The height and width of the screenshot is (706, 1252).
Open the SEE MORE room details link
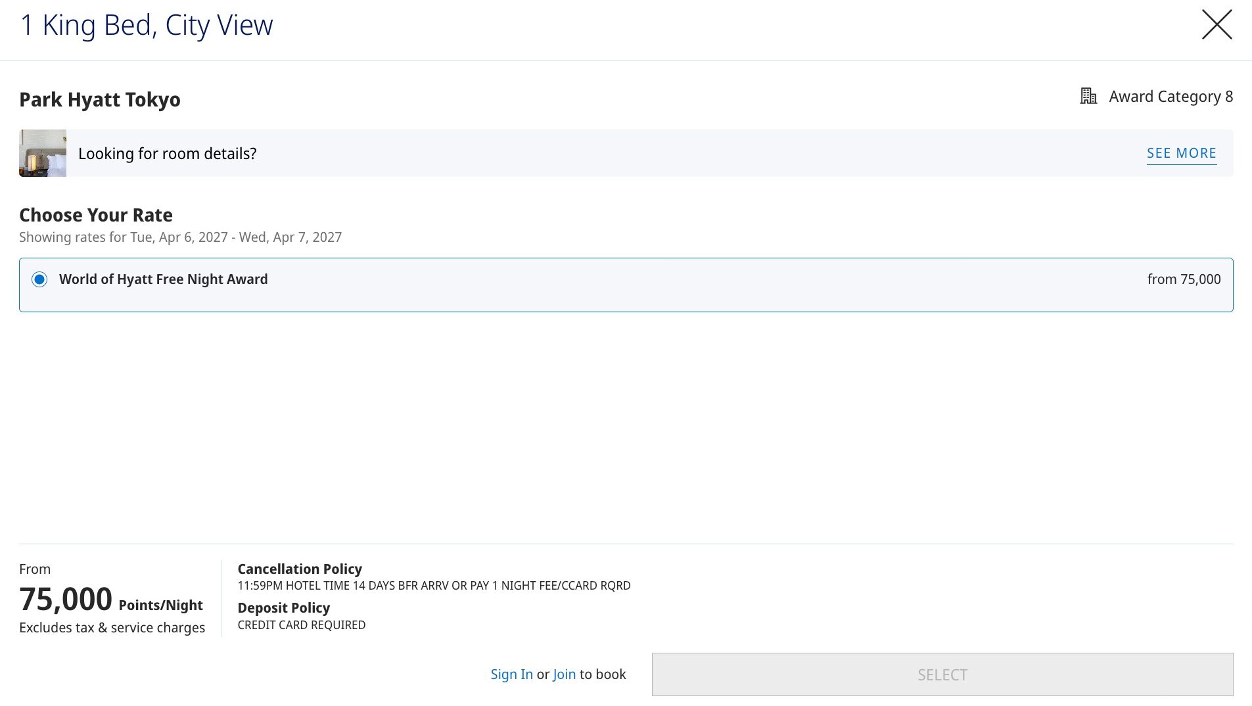(x=1181, y=153)
